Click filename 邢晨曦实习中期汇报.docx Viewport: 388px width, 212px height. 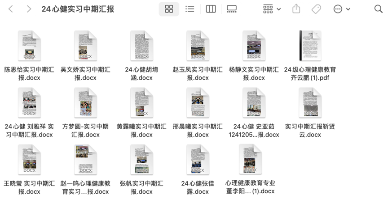pos(198,131)
